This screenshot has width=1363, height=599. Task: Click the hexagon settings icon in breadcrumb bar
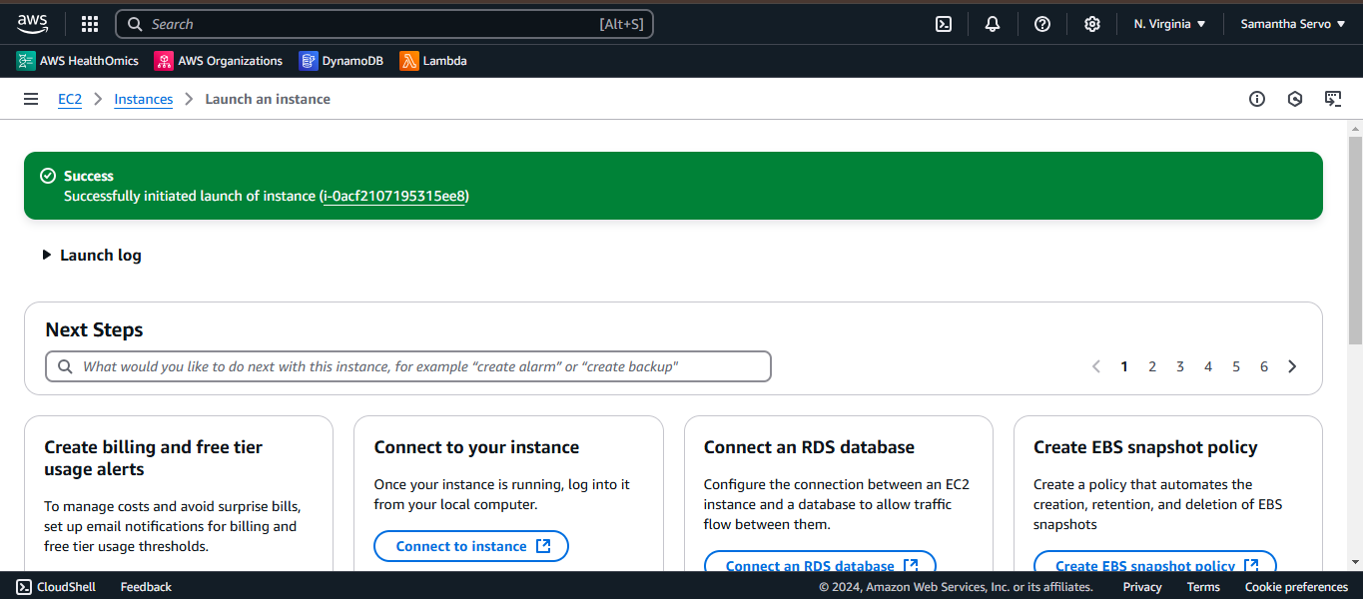coord(1295,99)
